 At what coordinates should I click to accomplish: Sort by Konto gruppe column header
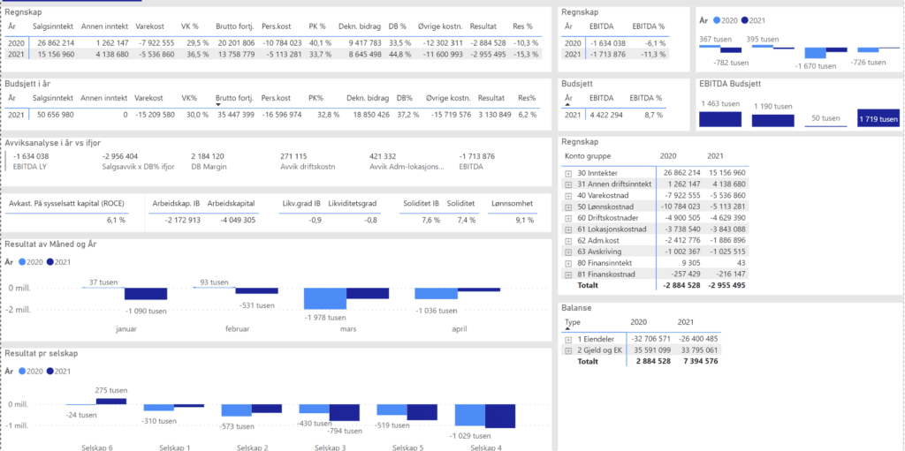pyautogui.click(x=589, y=156)
